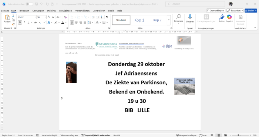The width and height of the screenshot is (259, 137).
Task: Select the Format Painter brush
Action: click(x=13, y=24)
